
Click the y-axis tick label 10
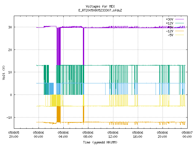(10, 72)
